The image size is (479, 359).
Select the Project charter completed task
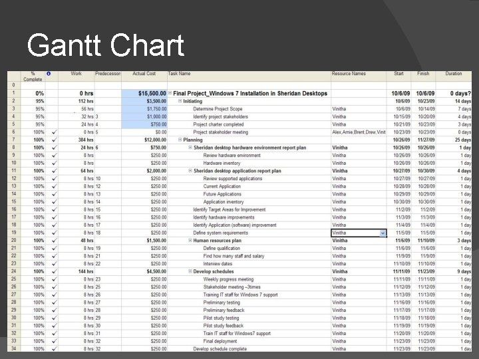218,124
